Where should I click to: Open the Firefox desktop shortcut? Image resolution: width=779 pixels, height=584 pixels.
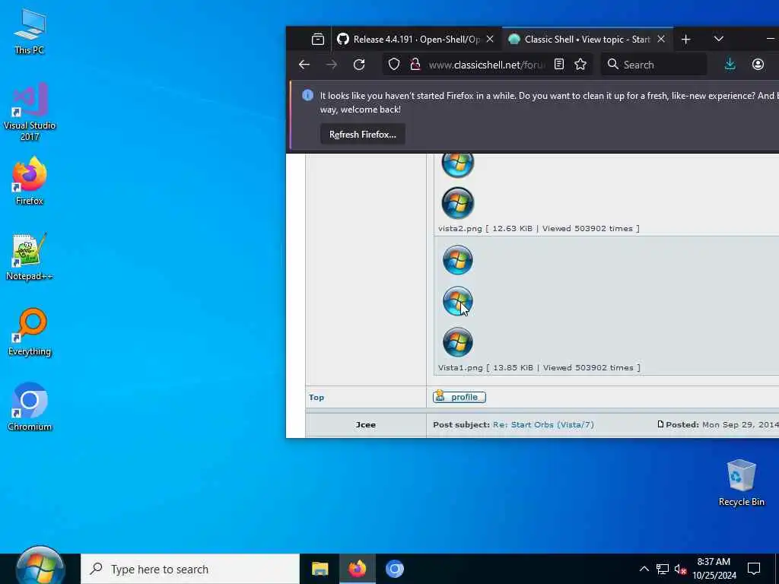(x=30, y=181)
